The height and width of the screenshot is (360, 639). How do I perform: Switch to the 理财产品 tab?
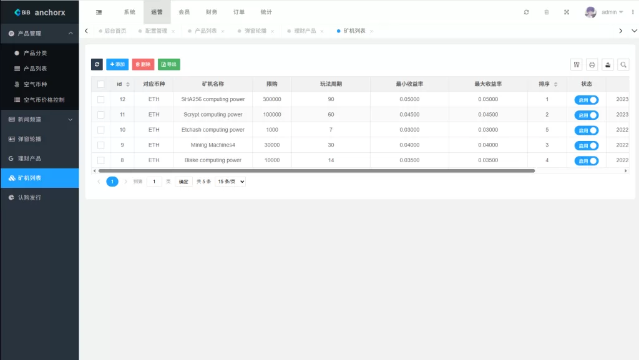coord(305,30)
